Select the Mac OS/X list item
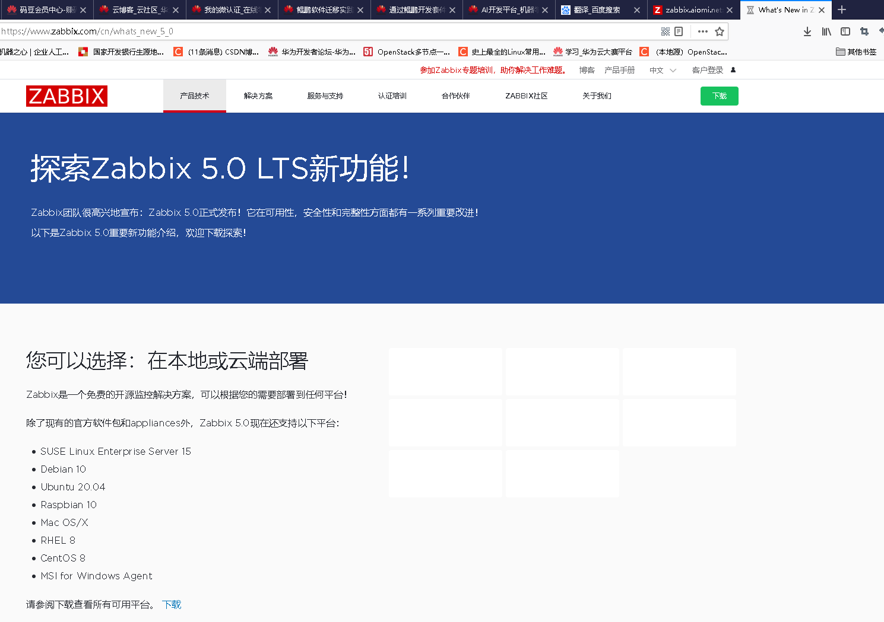The image size is (884, 622). pyautogui.click(x=65, y=522)
